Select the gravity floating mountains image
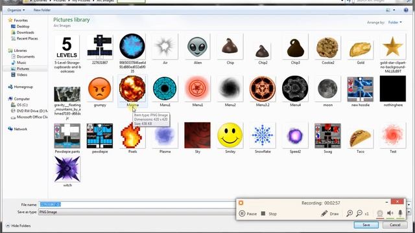The height and width of the screenshot is (233, 415). (67, 94)
